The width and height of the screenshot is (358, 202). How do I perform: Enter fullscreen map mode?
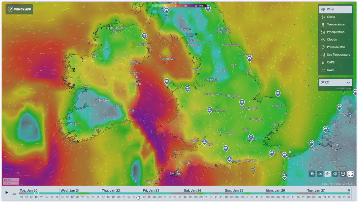(x=350, y=174)
